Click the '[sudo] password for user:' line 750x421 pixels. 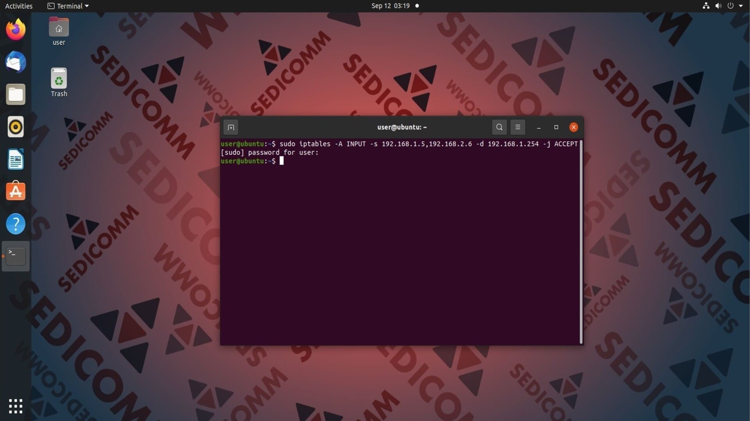[270, 152]
